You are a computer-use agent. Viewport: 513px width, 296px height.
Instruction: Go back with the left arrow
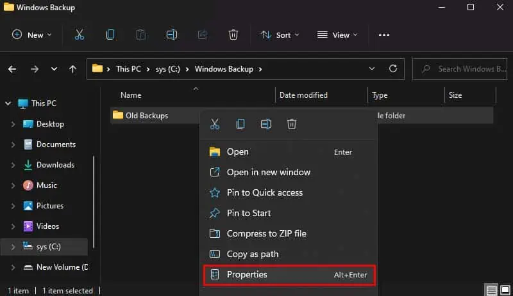[12, 69]
